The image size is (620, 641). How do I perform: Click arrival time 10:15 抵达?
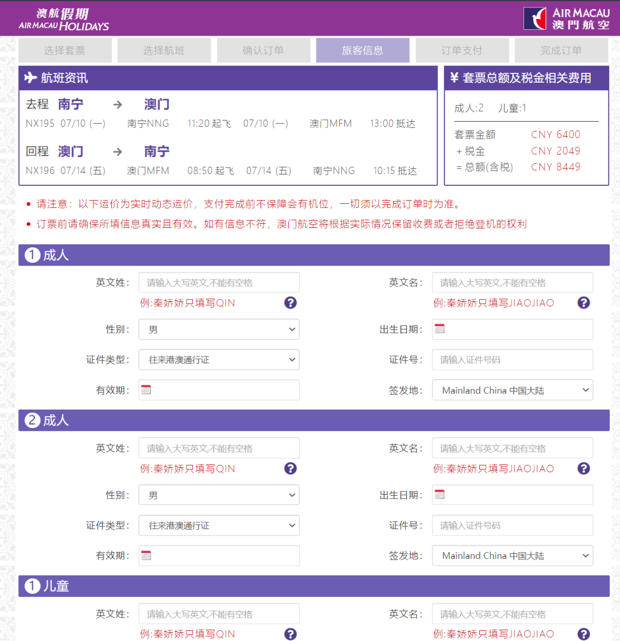tap(395, 170)
